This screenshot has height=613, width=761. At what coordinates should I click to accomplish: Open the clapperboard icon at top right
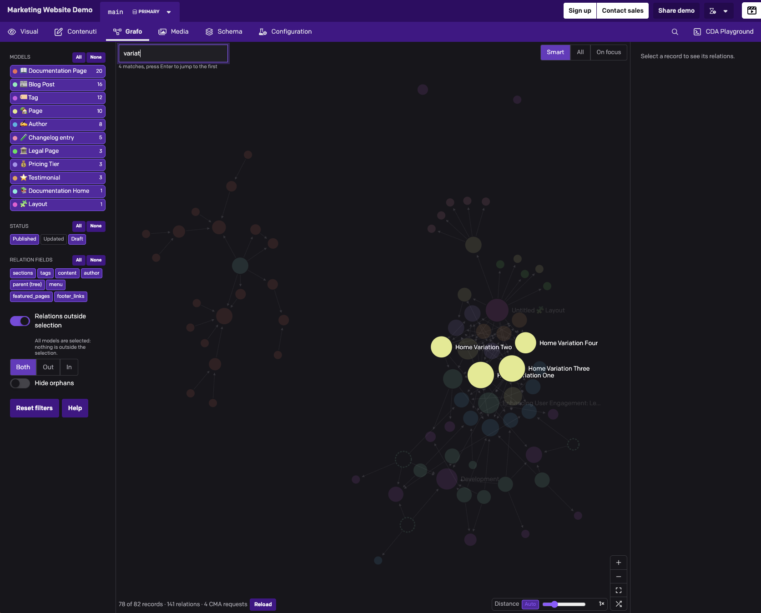752,10
